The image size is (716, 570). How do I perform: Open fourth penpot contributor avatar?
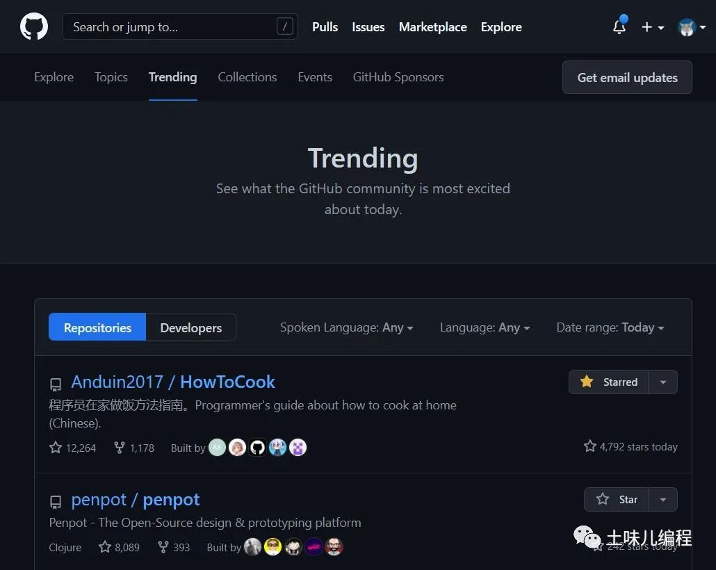tap(314, 546)
